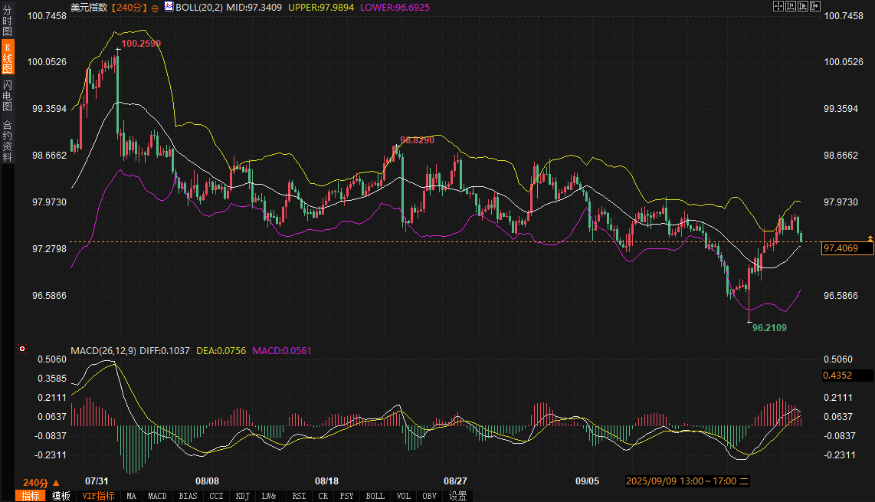
Task: Apply the OBV indicator
Action: [430, 496]
